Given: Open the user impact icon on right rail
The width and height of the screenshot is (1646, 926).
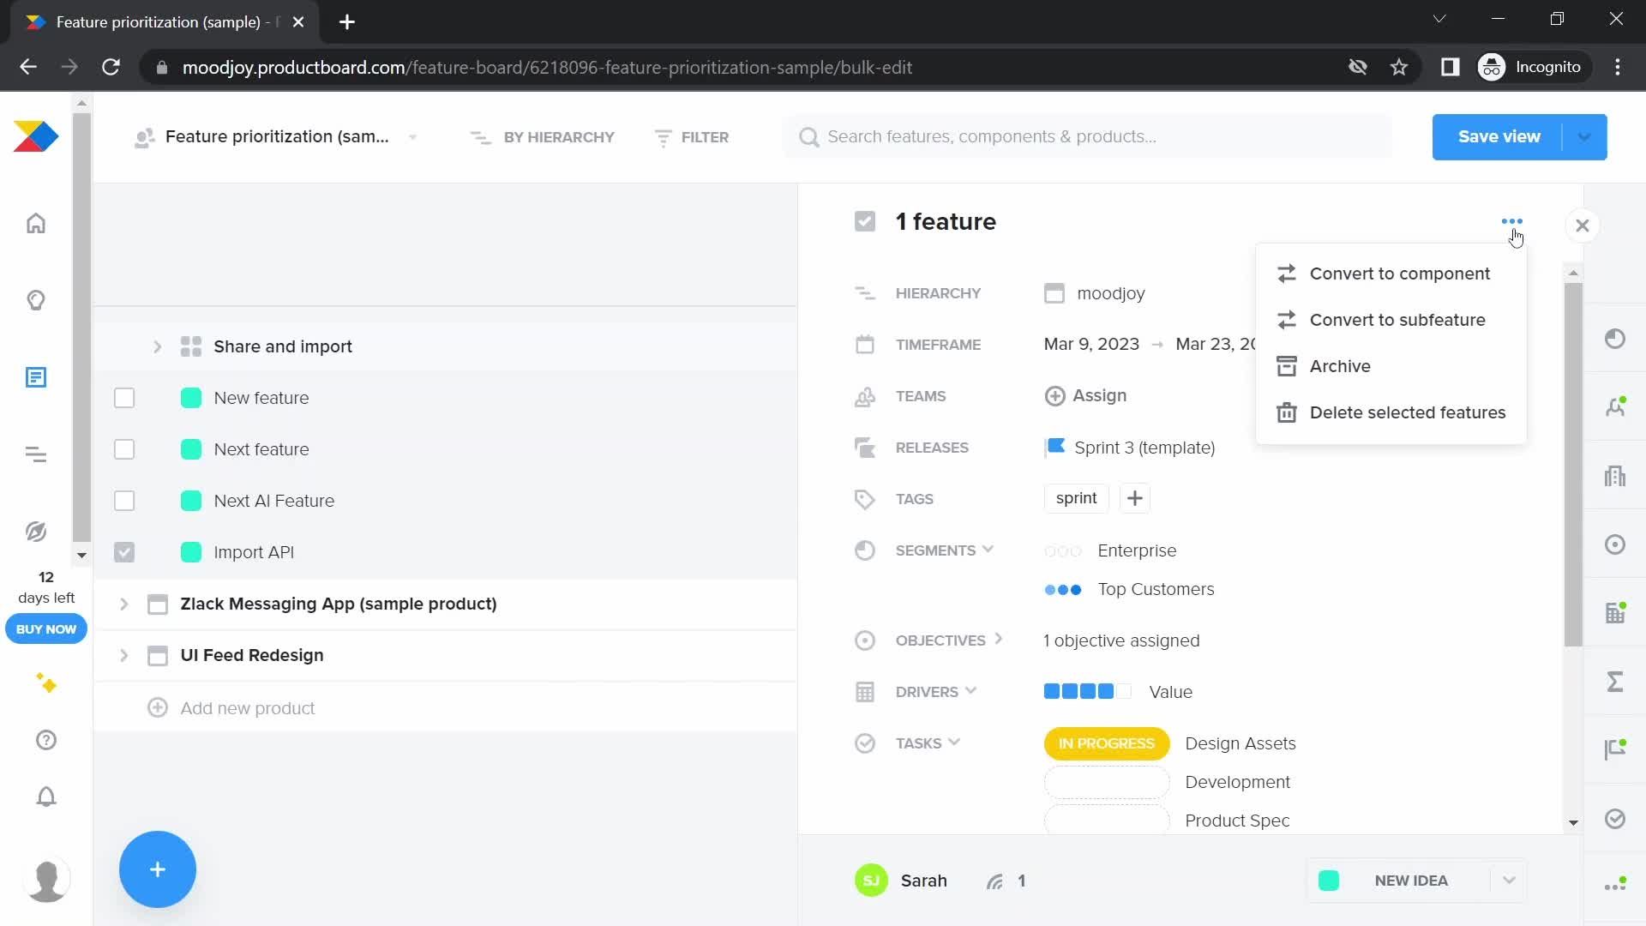Looking at the screenshot, I should pyautogui.click(x=1615, y=407).
